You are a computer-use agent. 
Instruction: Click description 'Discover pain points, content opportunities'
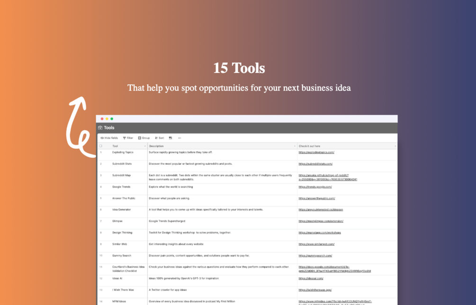point(199,256)
